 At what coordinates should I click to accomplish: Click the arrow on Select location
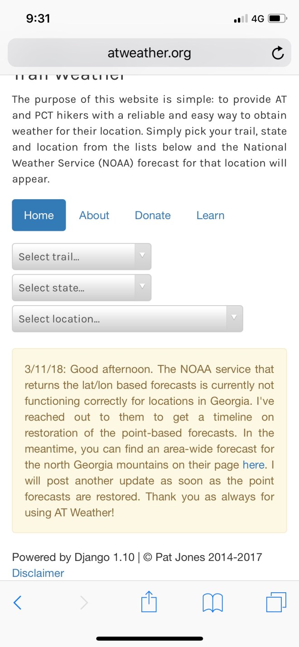(x=234, y=318)
